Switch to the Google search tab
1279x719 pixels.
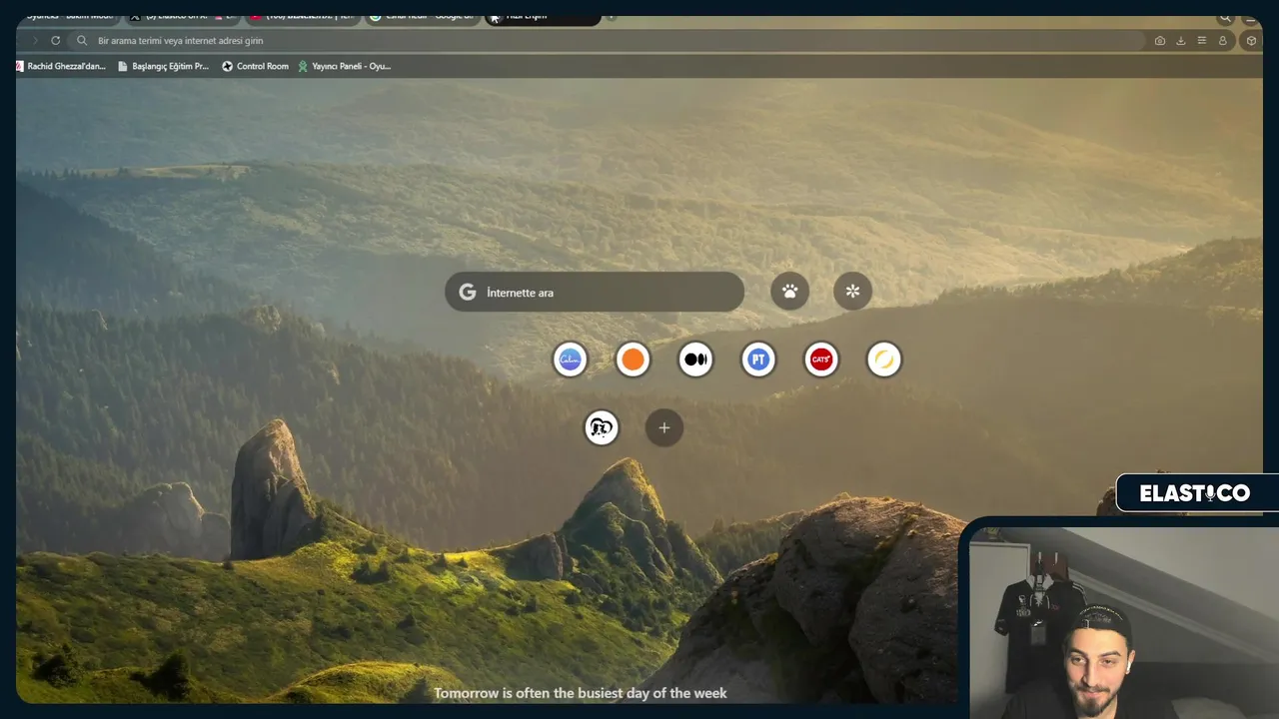423,18
